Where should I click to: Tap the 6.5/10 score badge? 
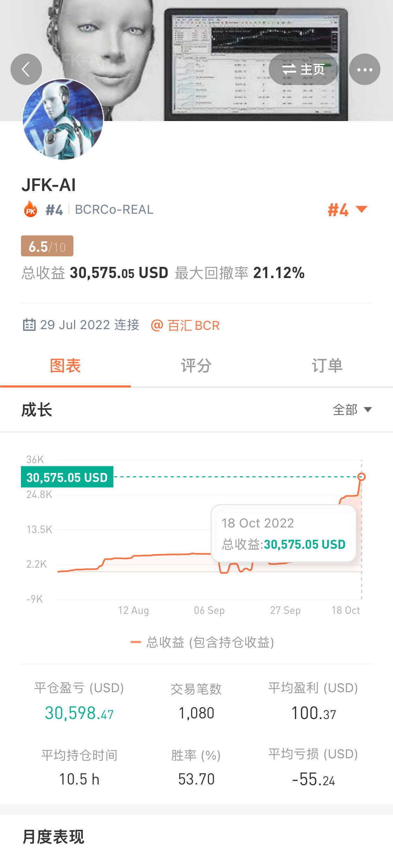[x=47, y=246]
